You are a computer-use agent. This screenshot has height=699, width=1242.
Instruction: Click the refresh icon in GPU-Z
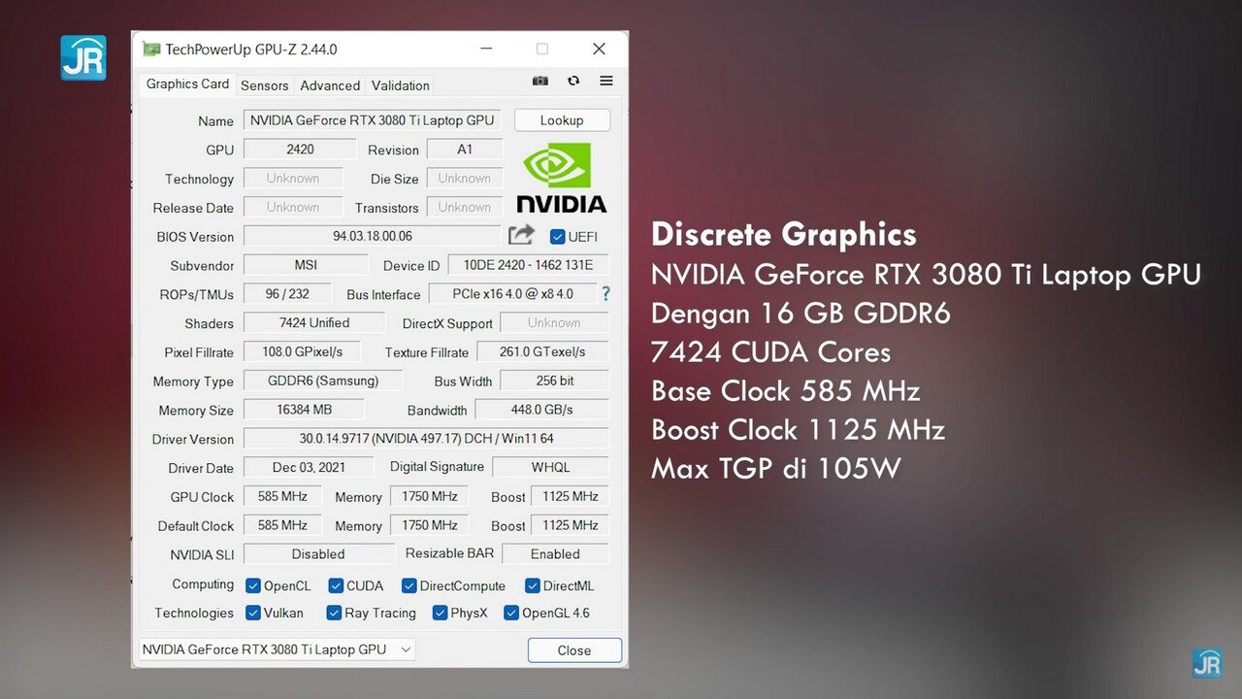coord(573,82)
